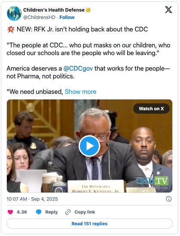The image size is (180, 236).
Task: Click the CHD.TV watermark in video
Action: (x=152, y=181)
